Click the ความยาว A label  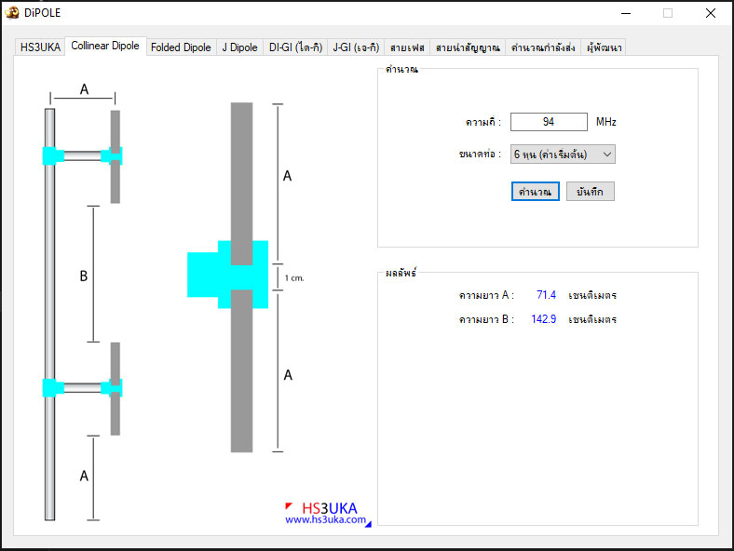pos(486,295)
